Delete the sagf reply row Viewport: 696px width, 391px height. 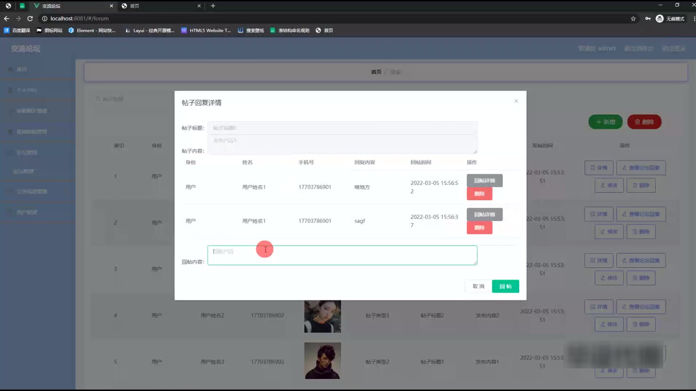click(x=479, y=228)
